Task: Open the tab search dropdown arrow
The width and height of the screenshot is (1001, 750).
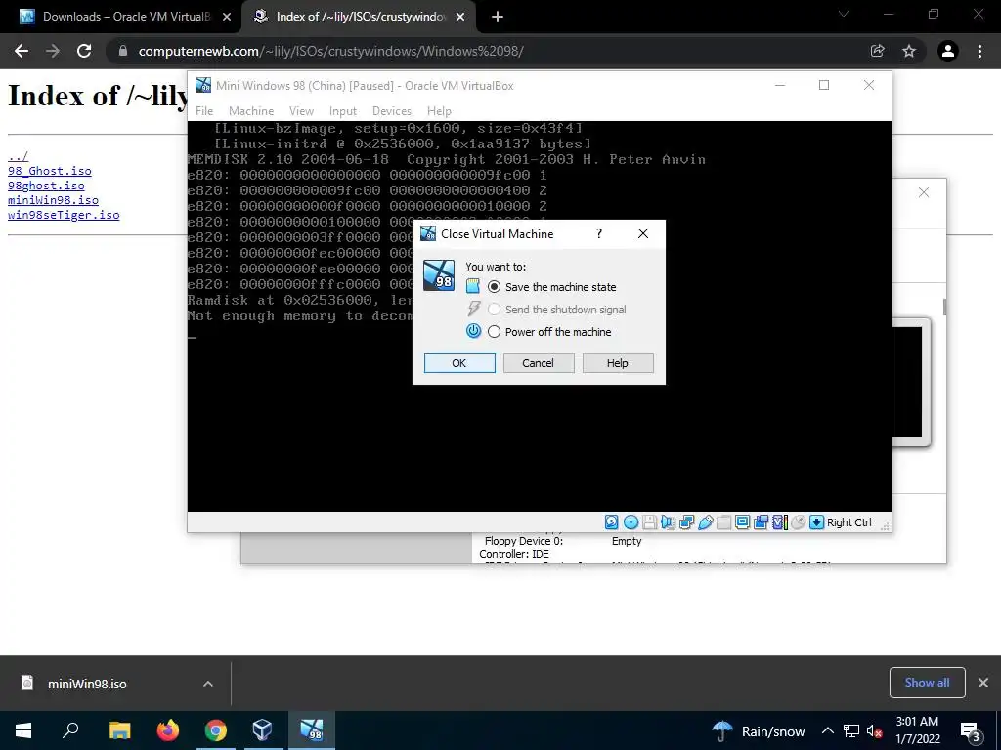Action: tap(844, 14)
